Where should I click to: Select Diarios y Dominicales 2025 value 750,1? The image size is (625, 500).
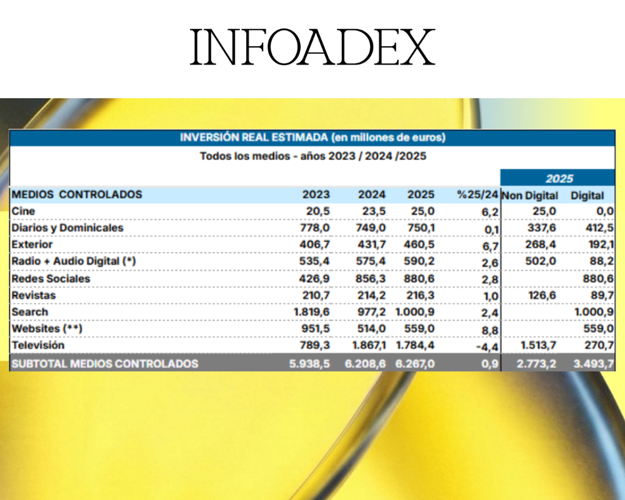tap(421, 227)
